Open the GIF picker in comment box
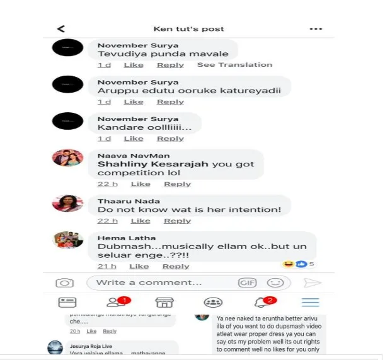Image resolution: width=385 pixels, height=360 pixels. click(247, 283)
